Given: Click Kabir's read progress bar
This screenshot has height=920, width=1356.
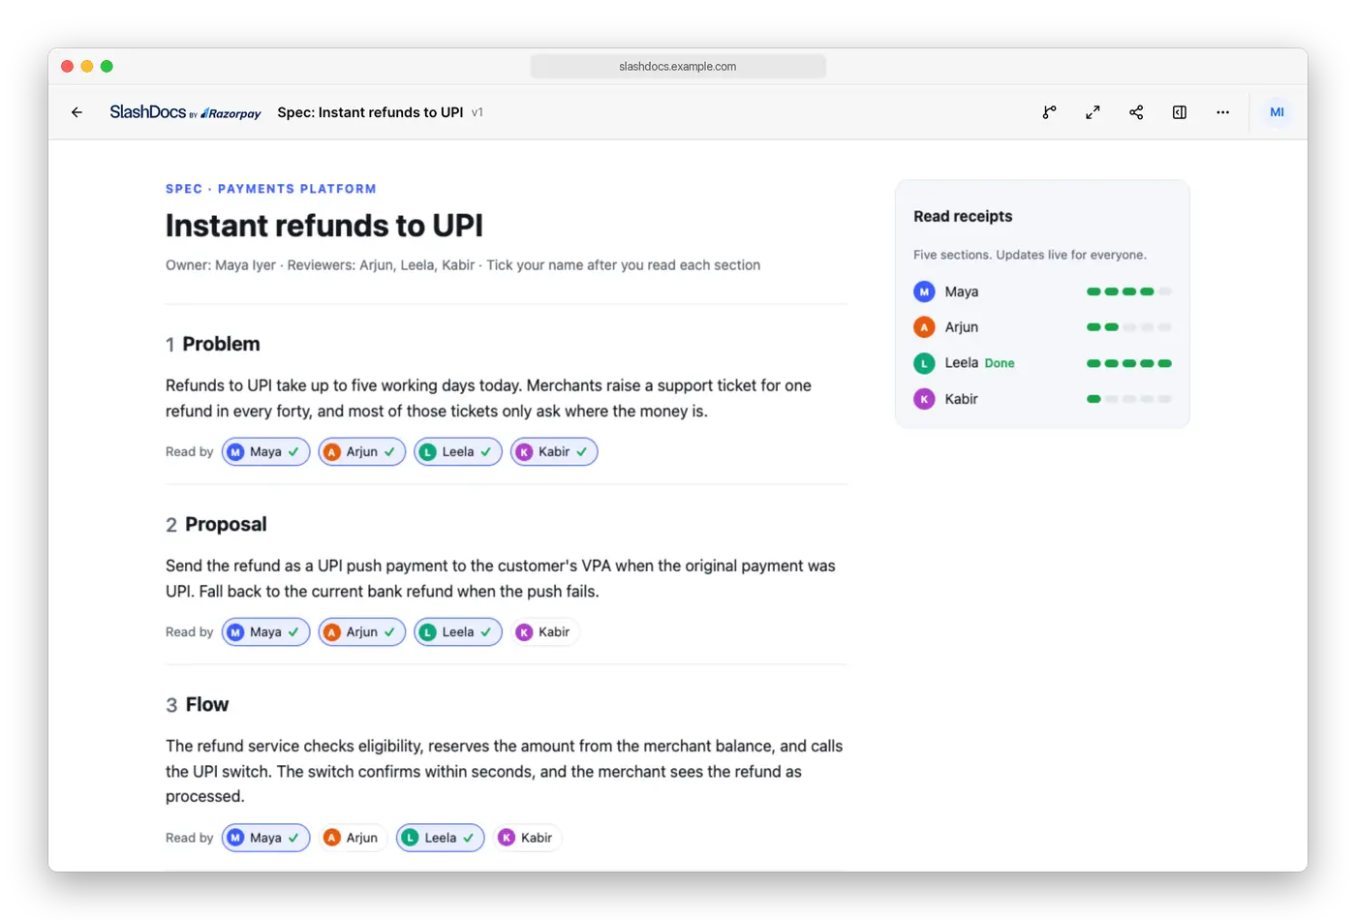Looking at the screenshot, I should pyautogui.click(x=1128, y=399).
